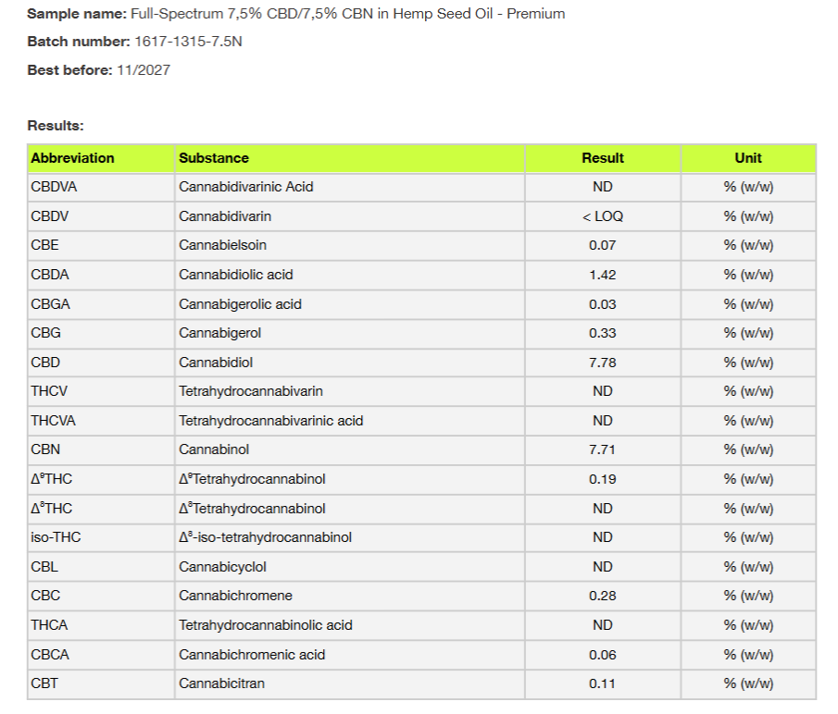Click the < LOQ result for CBDV
The image size is (838, 714).
(603, 216)
